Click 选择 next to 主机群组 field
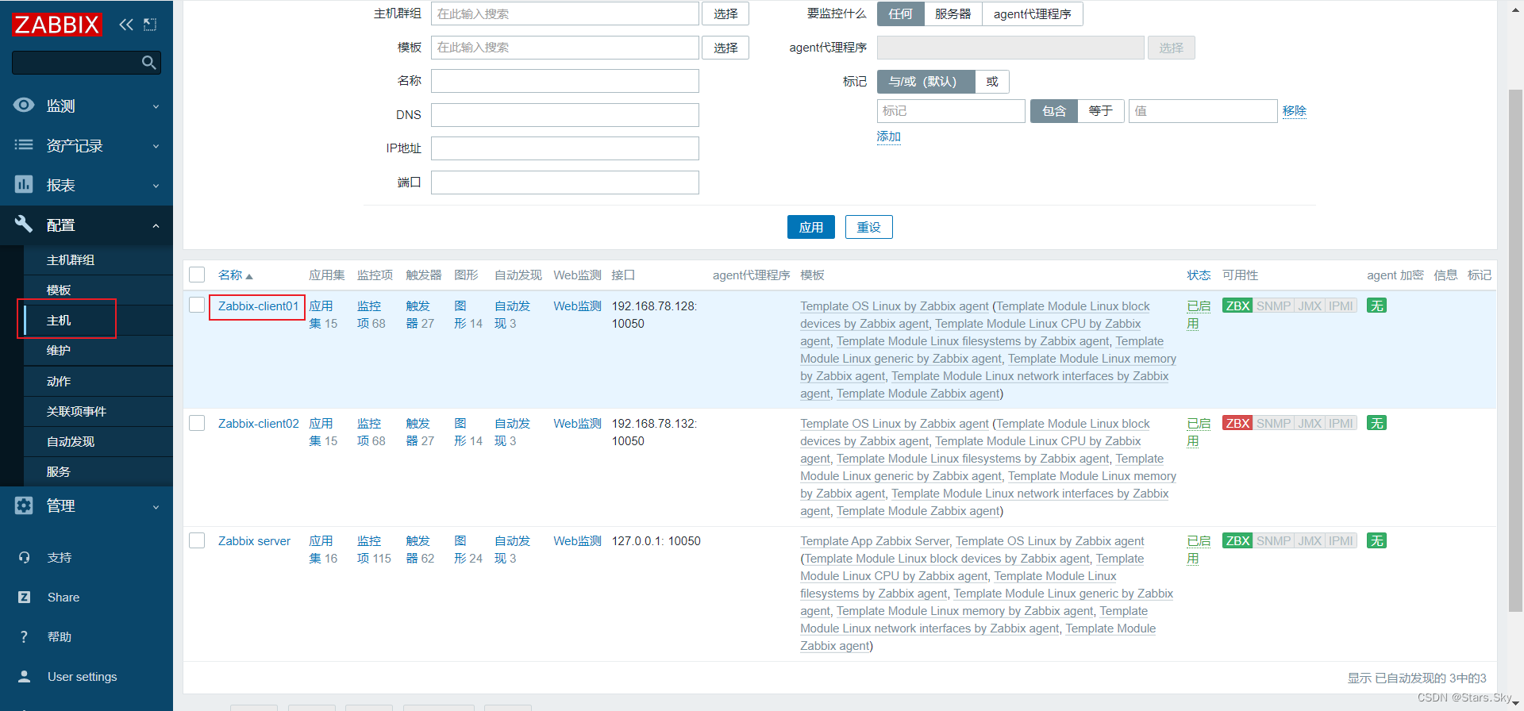 click(x=725, y=13)
